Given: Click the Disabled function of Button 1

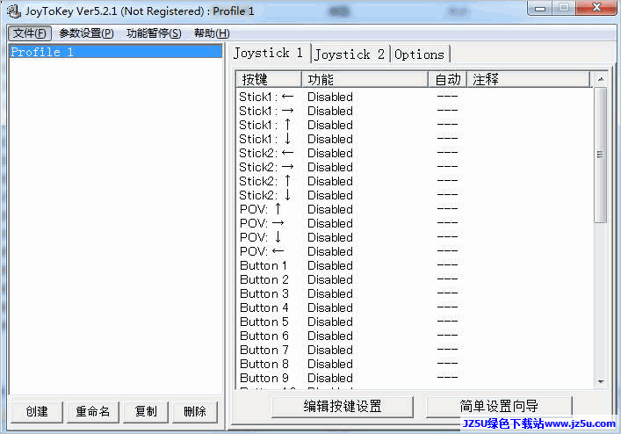Looking at the screenshot, I should pos(330,265).
